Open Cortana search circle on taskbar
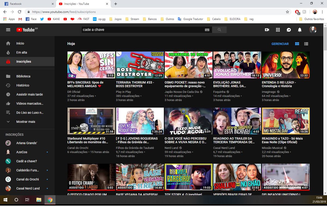 tap(16, 200)
